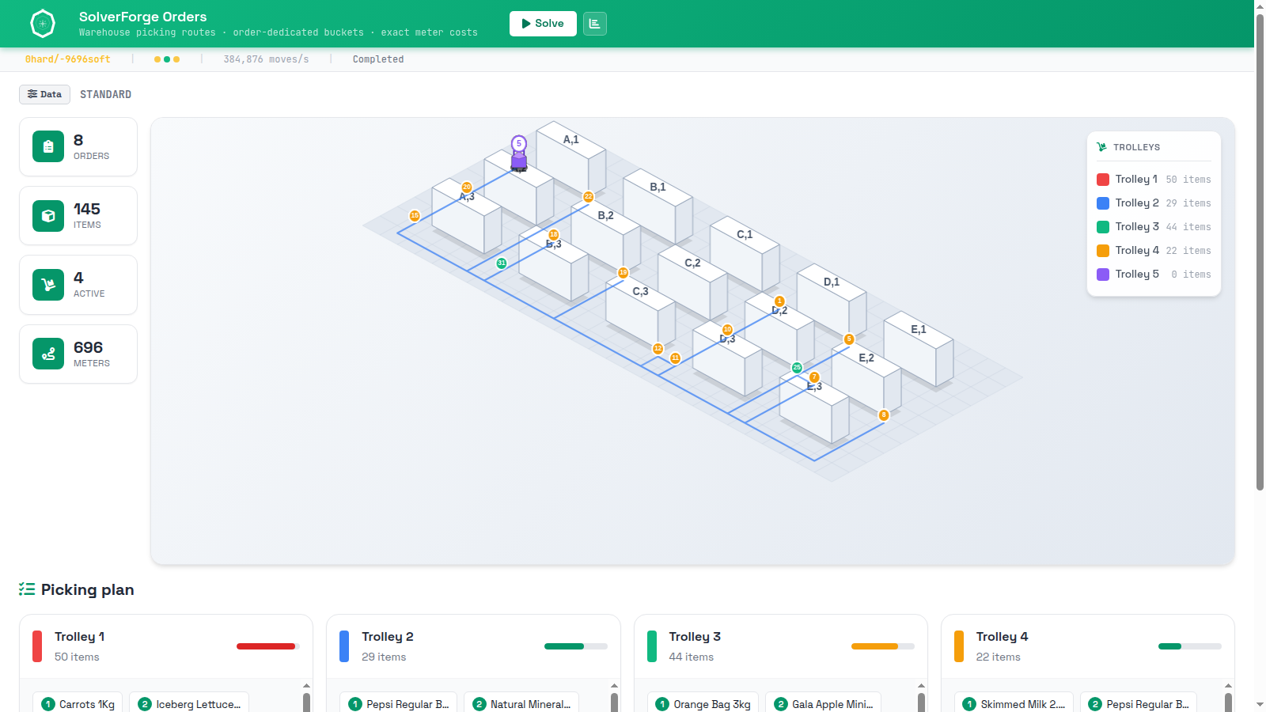Screen dimensions: 1266x712
Task: Click the STANDARD dataset label
Action: click(105, 94)
